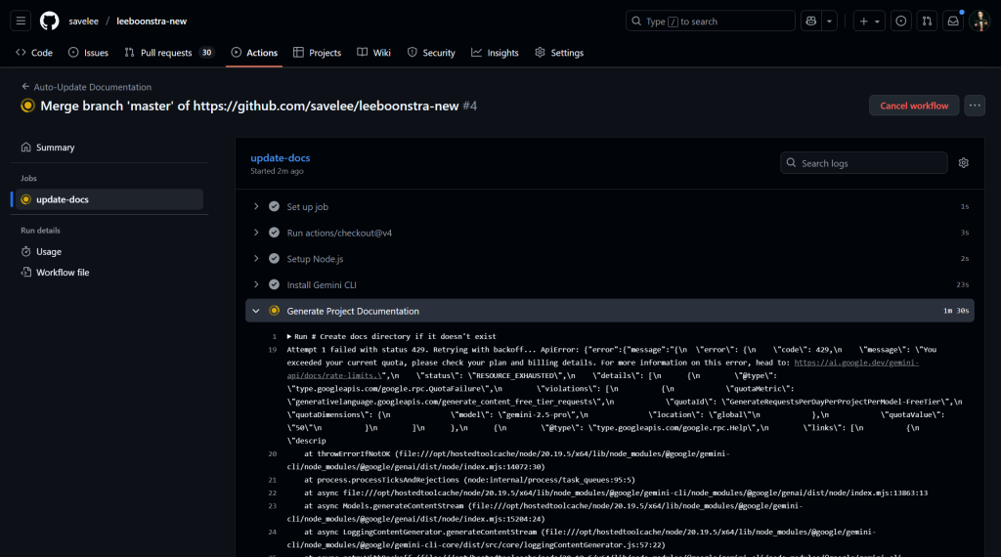This screenshot has width=1001, height=557.
Task: Click log line number 22
Action: coord(273,493)
